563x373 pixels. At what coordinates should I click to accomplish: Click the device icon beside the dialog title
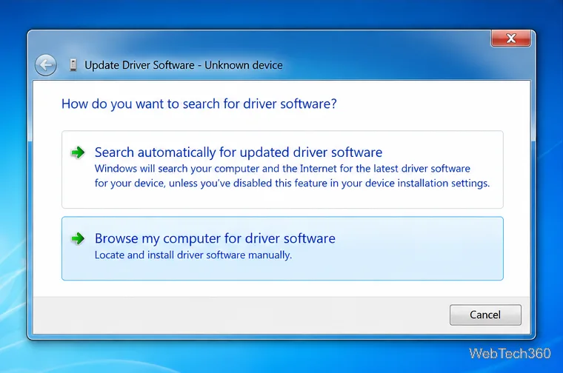pos(73,65)
